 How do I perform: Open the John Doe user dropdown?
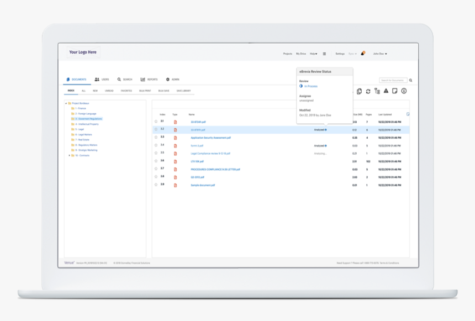(x=379, y=54)
